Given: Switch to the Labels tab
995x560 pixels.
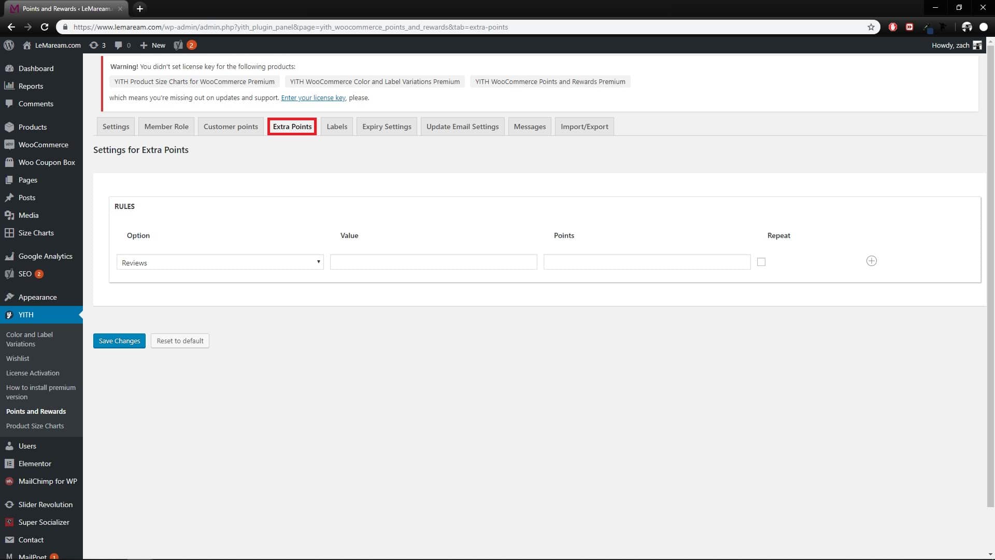Looking at the screenshot, I should pyautogui.click(x=337, y=127).
